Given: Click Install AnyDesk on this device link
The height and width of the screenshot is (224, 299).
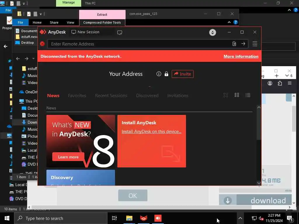Looking at the screenshot, I should (x=152, y=132).
